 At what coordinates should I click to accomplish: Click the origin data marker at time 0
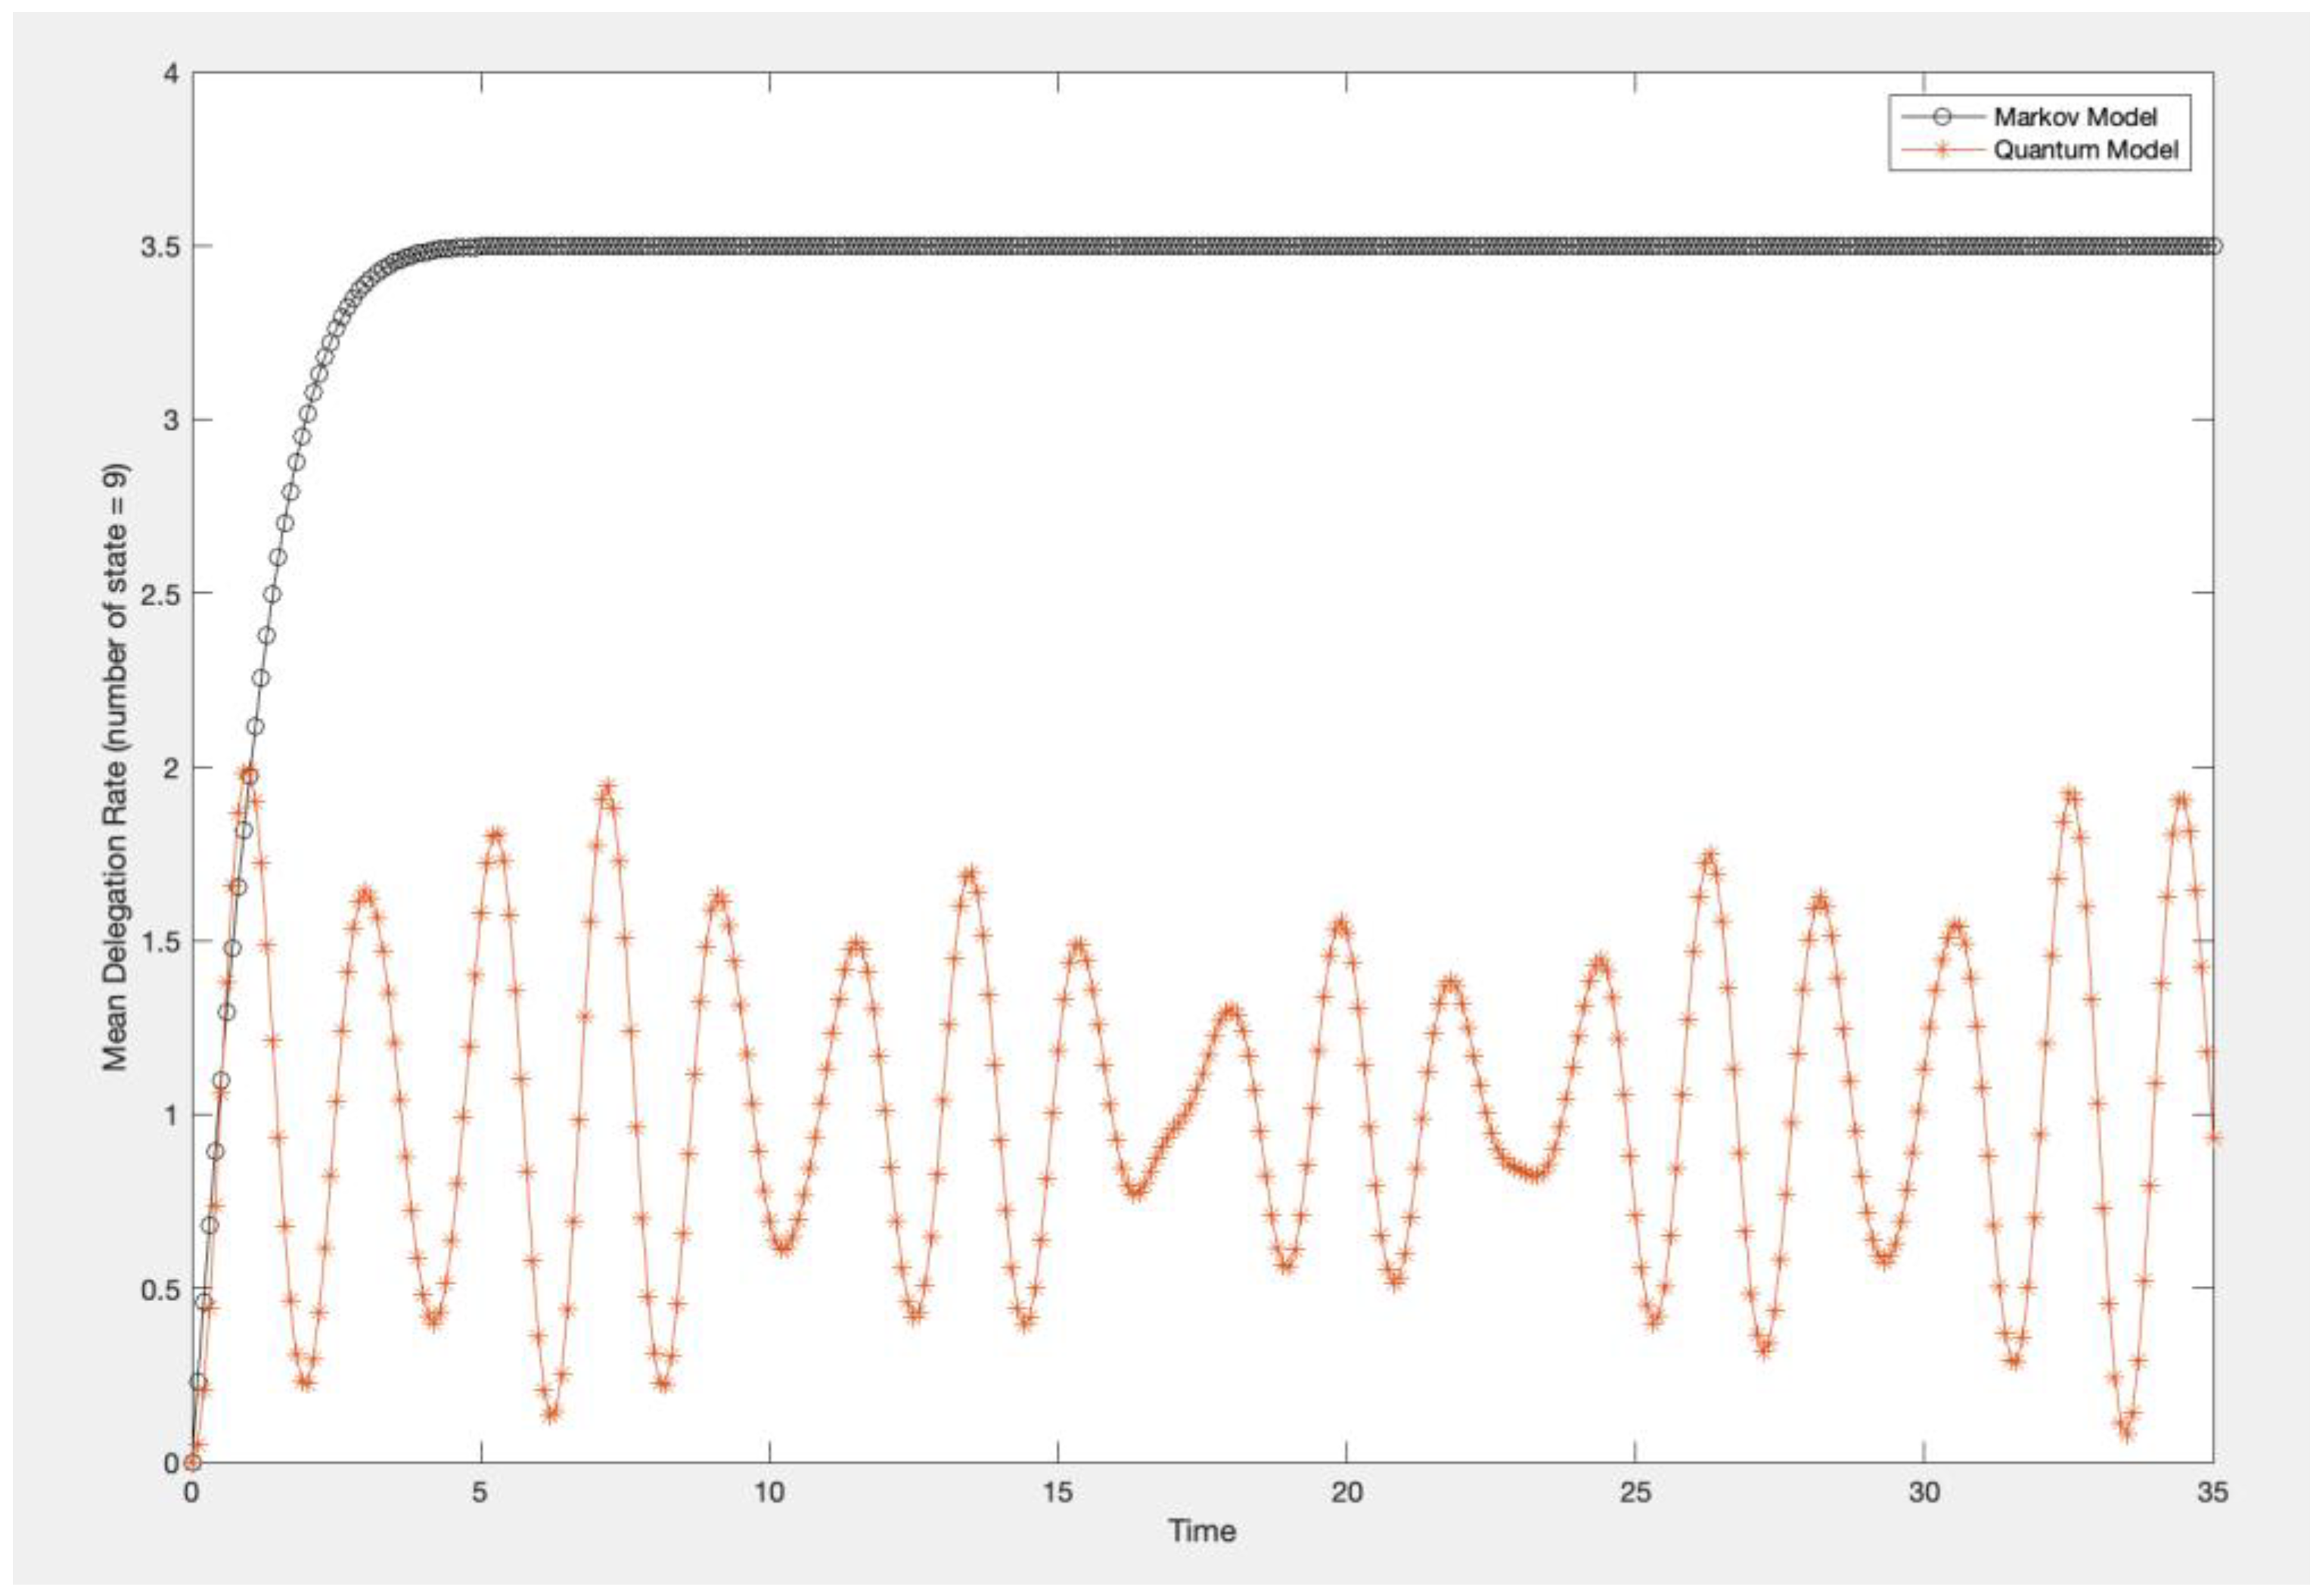(x=192, y=1462)
